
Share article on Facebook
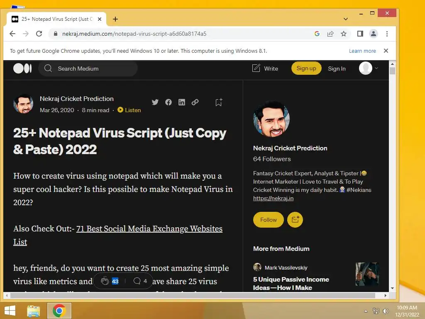(169, 102)
